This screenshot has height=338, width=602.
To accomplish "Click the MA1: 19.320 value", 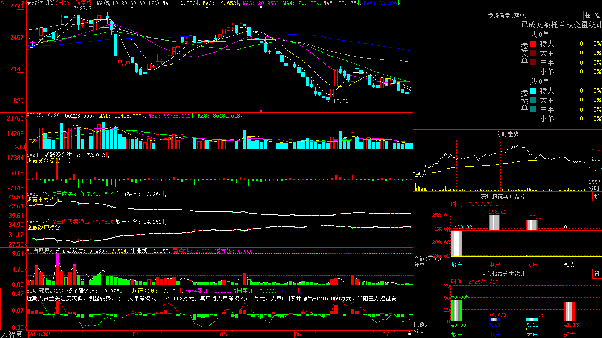I will coord(181,3).
